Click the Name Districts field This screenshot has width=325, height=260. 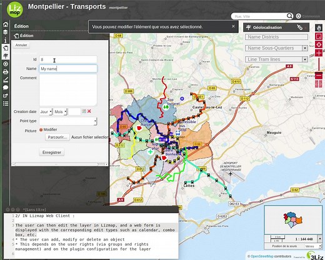[x=276, y=37]
